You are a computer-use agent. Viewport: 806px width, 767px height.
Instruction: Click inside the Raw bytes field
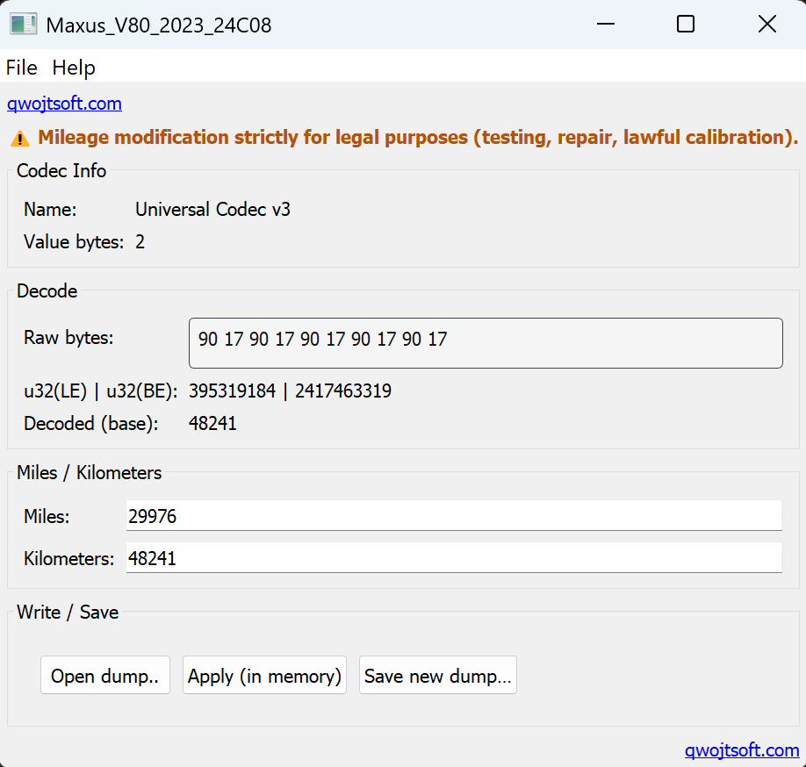point(486,342)
